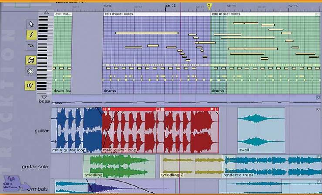Click the guitar solo track name
The height and width of the screenshot is (195, 322).
[35, 167]
